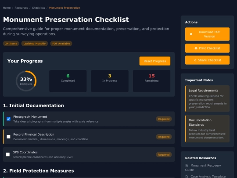The height and width of the screenshot is (178, 237).
Task: Click the Documentation Standards note
Action: coord(207,129)
